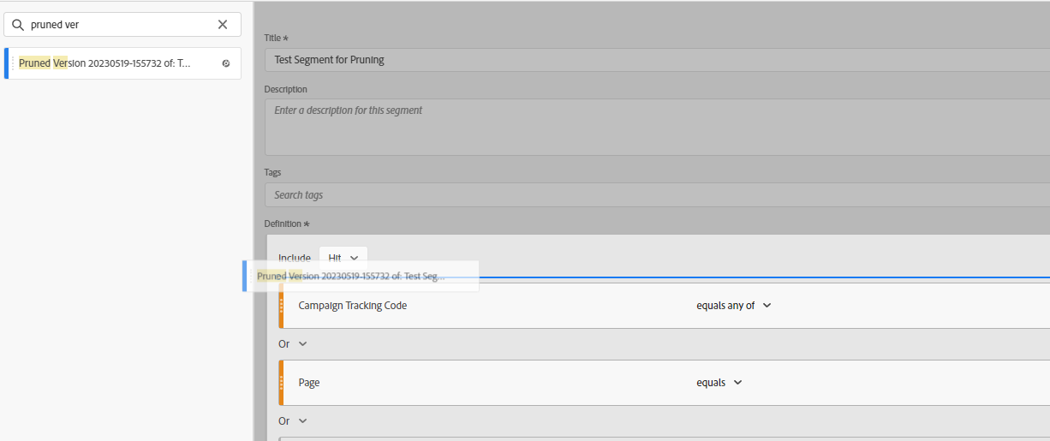Click the orange handle on Campaign Tracking Code

click(281, 306)
